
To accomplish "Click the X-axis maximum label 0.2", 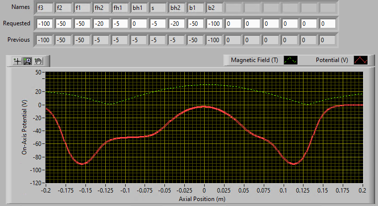I will (362, 191).
